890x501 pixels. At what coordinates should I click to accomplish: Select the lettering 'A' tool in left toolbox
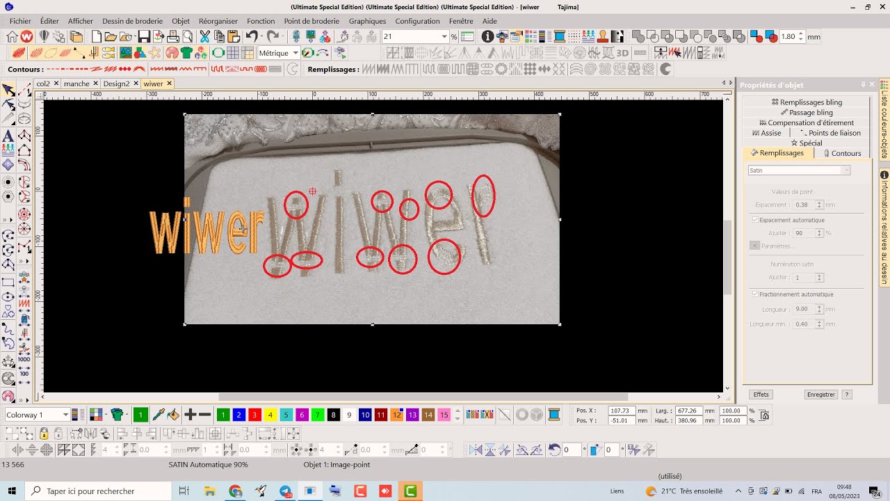8,135
